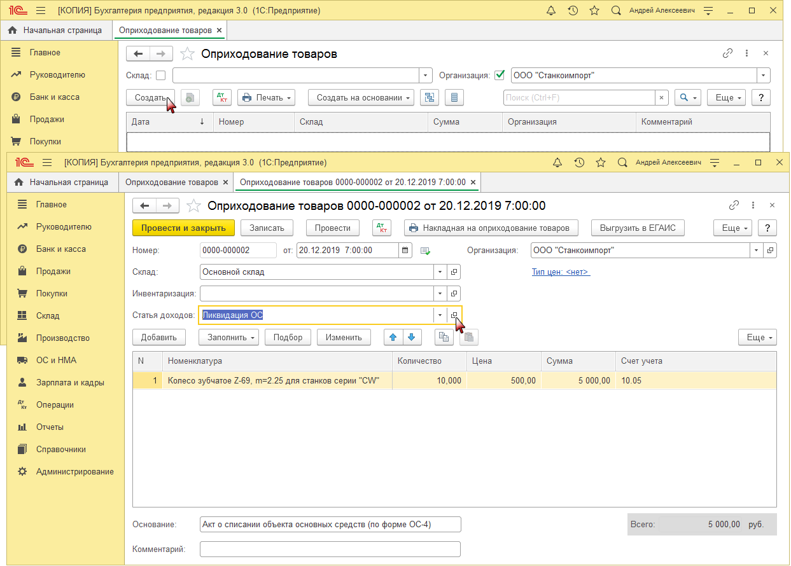The width and height of the screenshot is (791, 566).
Task: Click the Поиск (Ctrl+F) search field
Action: (579, 97)
